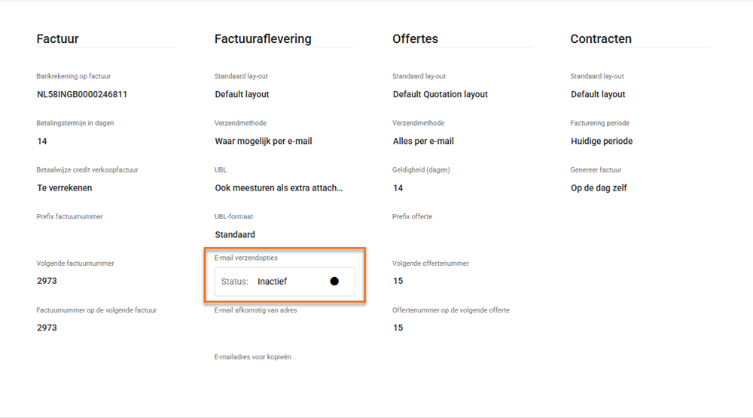Viewport: 753px width, 418px height.
Task: Click the empty Prefix factuurnummer field
Action: (105, 234)
